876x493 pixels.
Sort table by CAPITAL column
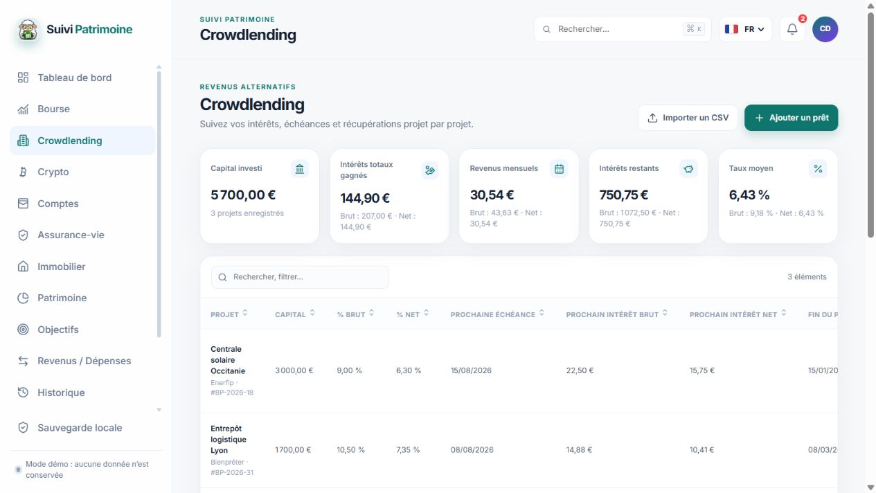(x=295, y=314)
